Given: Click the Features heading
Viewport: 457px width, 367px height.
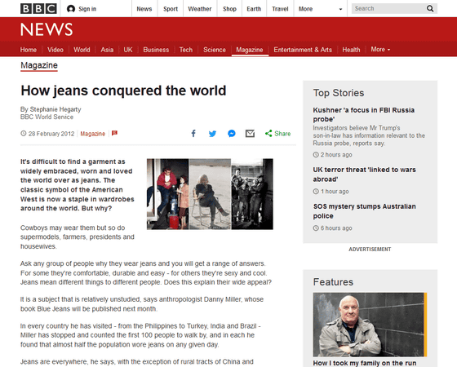Looking at the screenshot, I should click(333, 282).
